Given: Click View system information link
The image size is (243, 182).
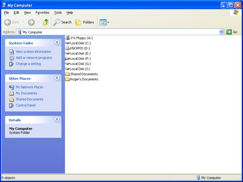Looking at the screenshot, I should click(33, 52).
